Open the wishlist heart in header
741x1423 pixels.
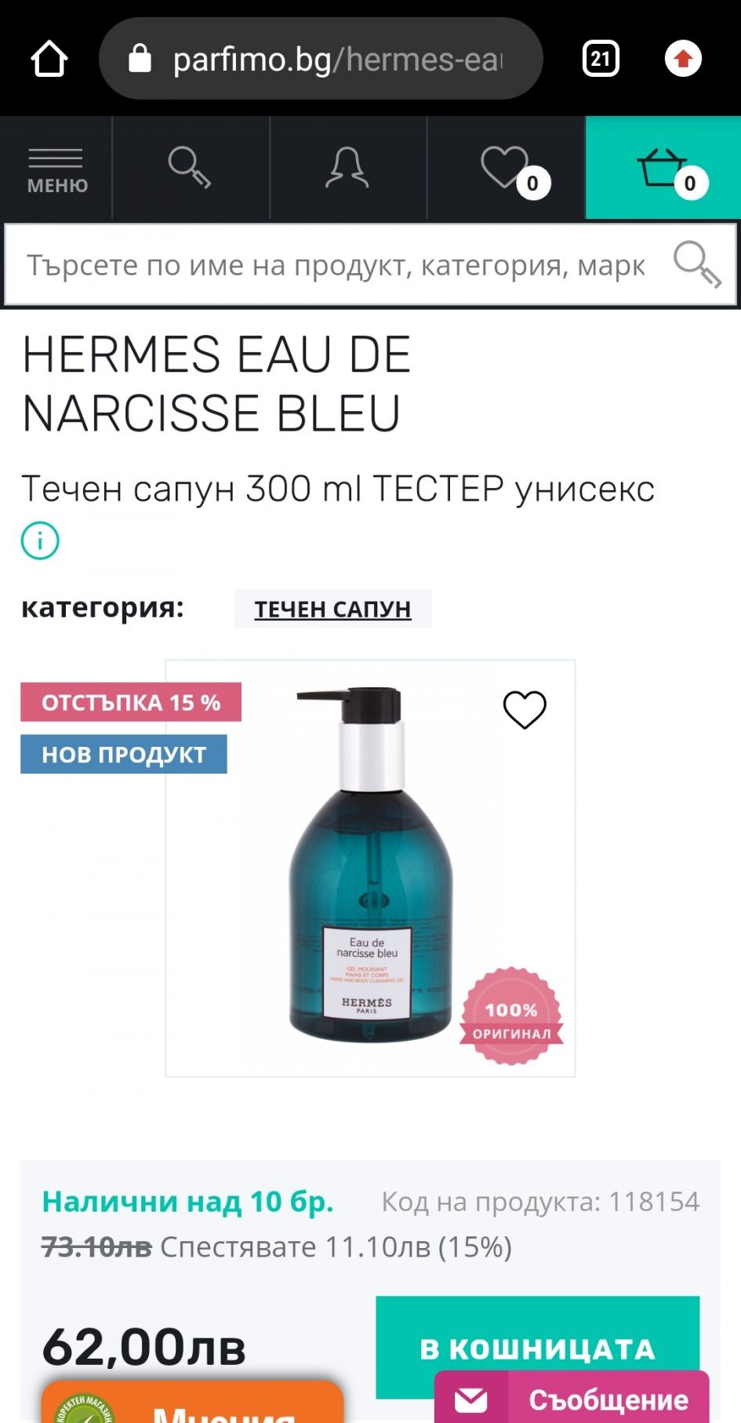[x=507, y=168]
